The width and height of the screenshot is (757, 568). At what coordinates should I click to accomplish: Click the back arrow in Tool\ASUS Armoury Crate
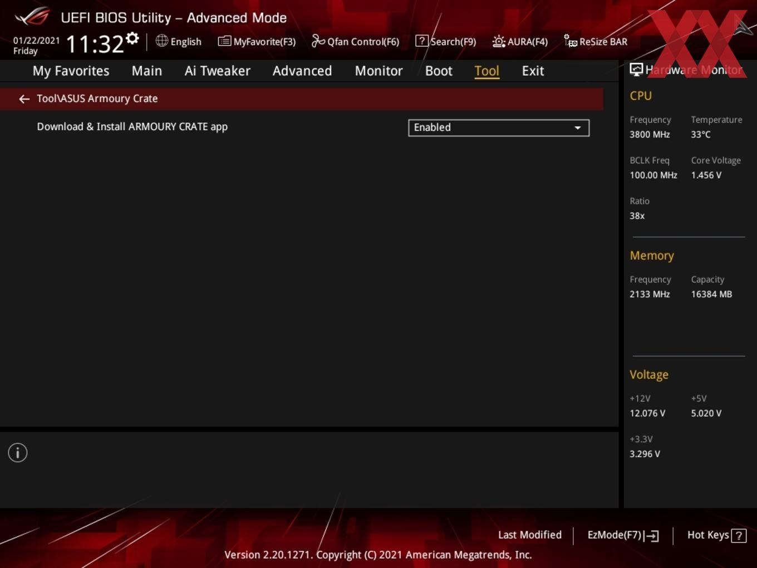click(x=24, y=99)
